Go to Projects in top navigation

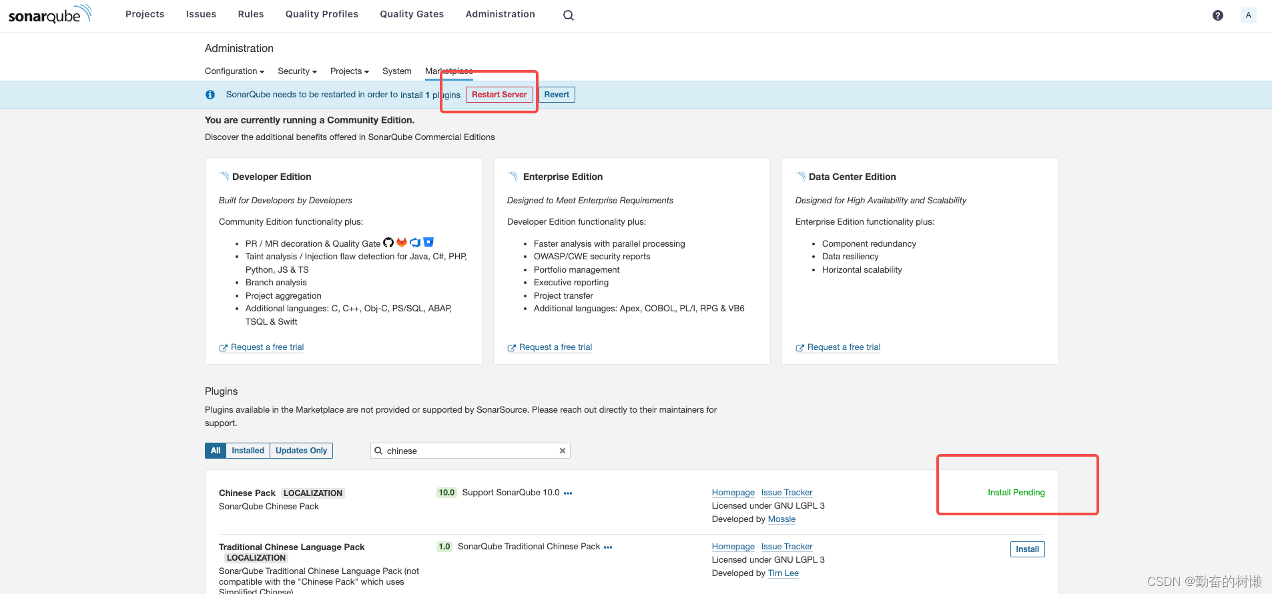[x=145, y=14]
